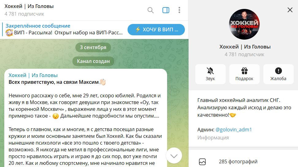The width and height of the screenshot is (298, 167).
Task: Report the channel with Жалоба button
Action: click(x=278, y=74)
